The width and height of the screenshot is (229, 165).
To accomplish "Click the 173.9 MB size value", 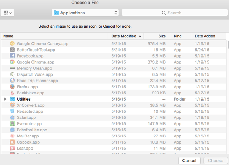I will pyautogui.click(x=157, y=87).
